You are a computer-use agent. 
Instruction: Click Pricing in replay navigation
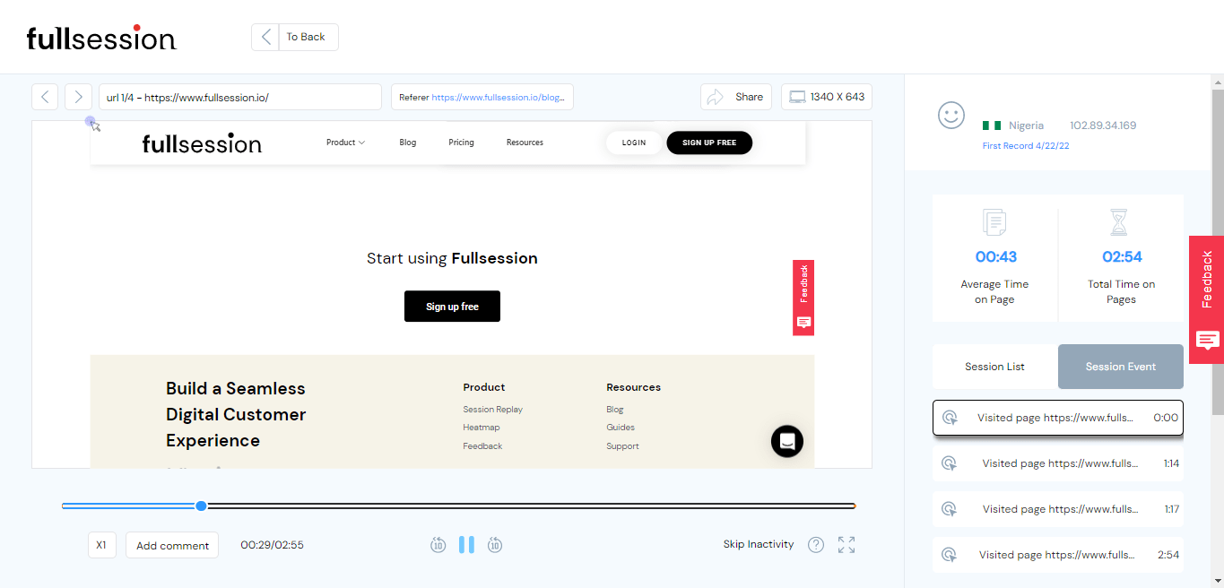coord(461,143)
